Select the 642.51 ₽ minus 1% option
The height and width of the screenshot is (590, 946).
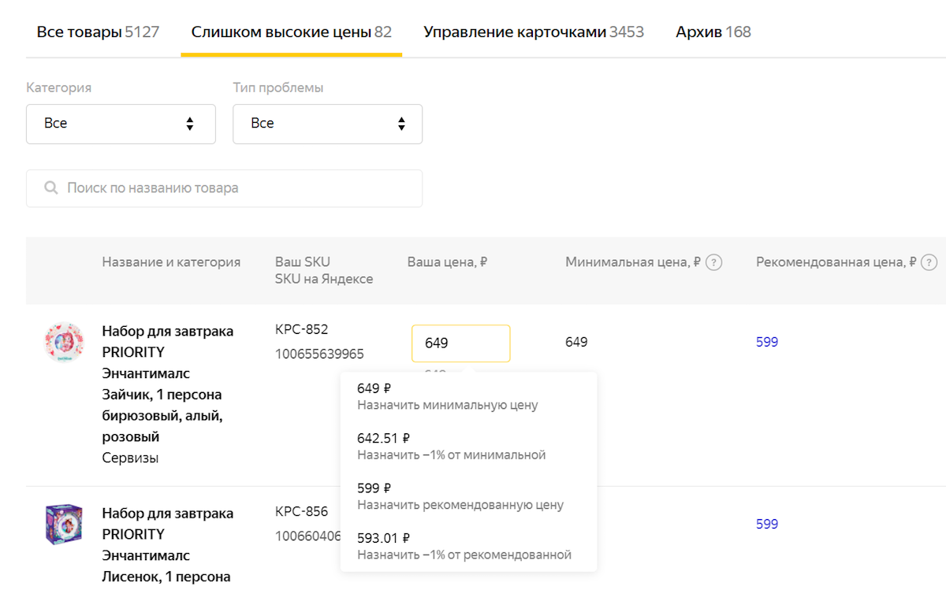pos(451,447)
